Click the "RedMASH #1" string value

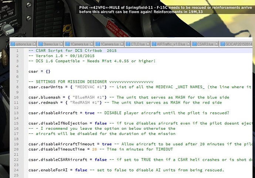coord(85,102)
